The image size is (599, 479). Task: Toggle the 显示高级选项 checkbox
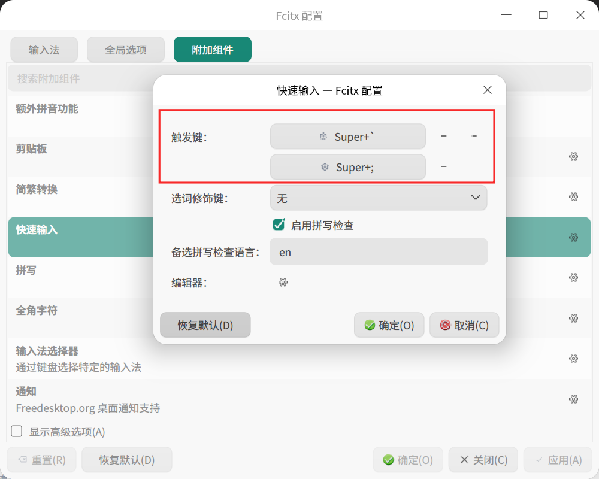coord(16,431)
